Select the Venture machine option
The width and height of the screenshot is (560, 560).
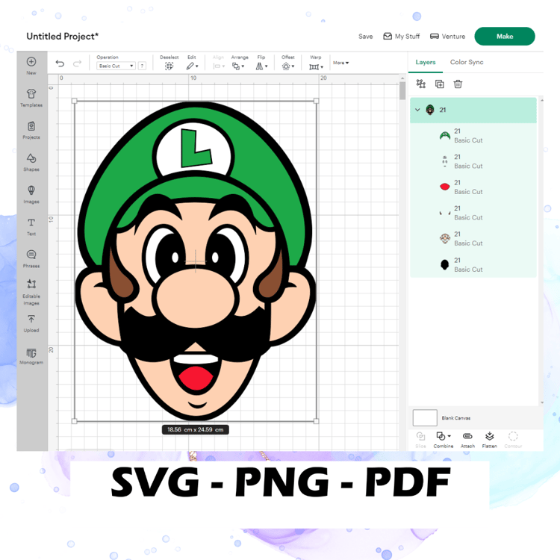(x=447, y=37)
